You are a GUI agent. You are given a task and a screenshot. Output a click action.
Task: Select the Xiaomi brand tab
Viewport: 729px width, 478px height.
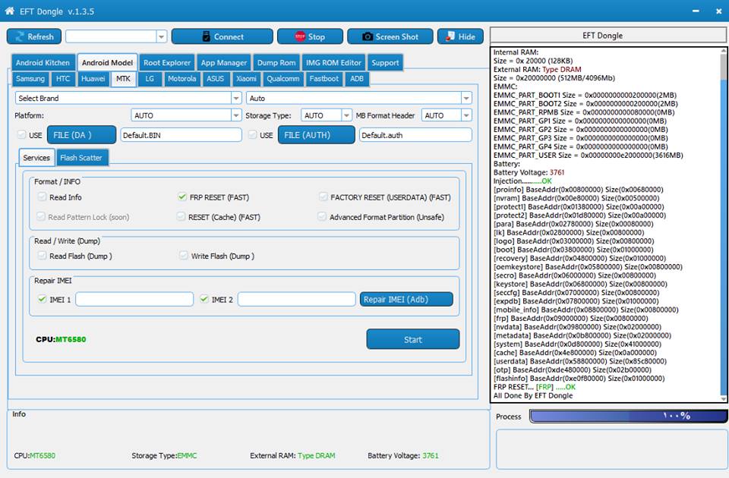(246, 79)
